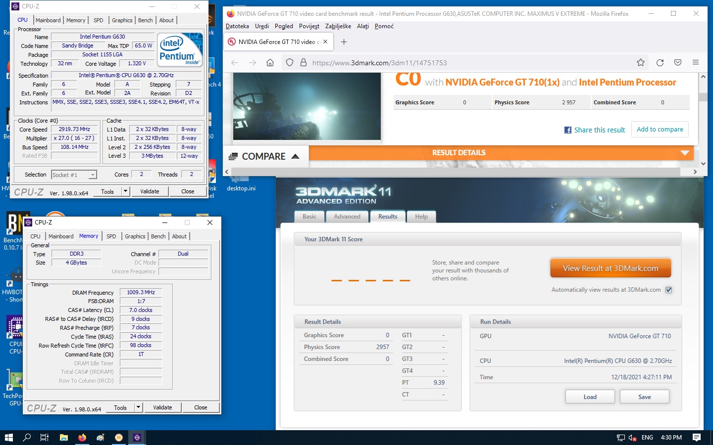Click the DRAM Frequency 1009.3 MHz value
Screen dimensions: 713x445
tap(141, 292)
